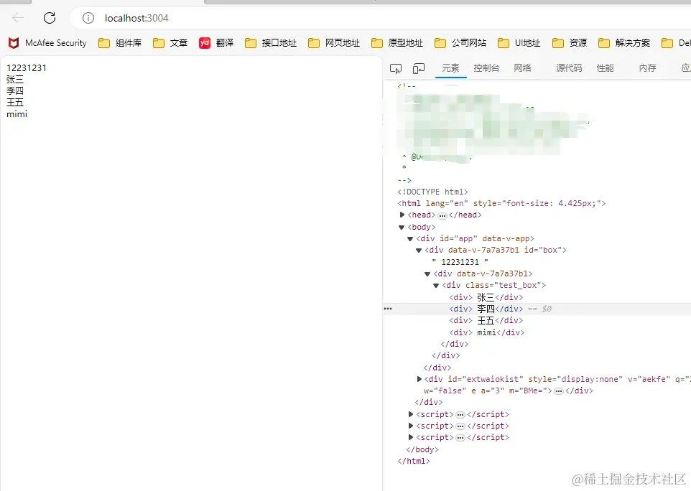Viewport: 691px width, 491px height.
Task: Open the 原型地址 bookmark folder
Action: pos(397,43)
